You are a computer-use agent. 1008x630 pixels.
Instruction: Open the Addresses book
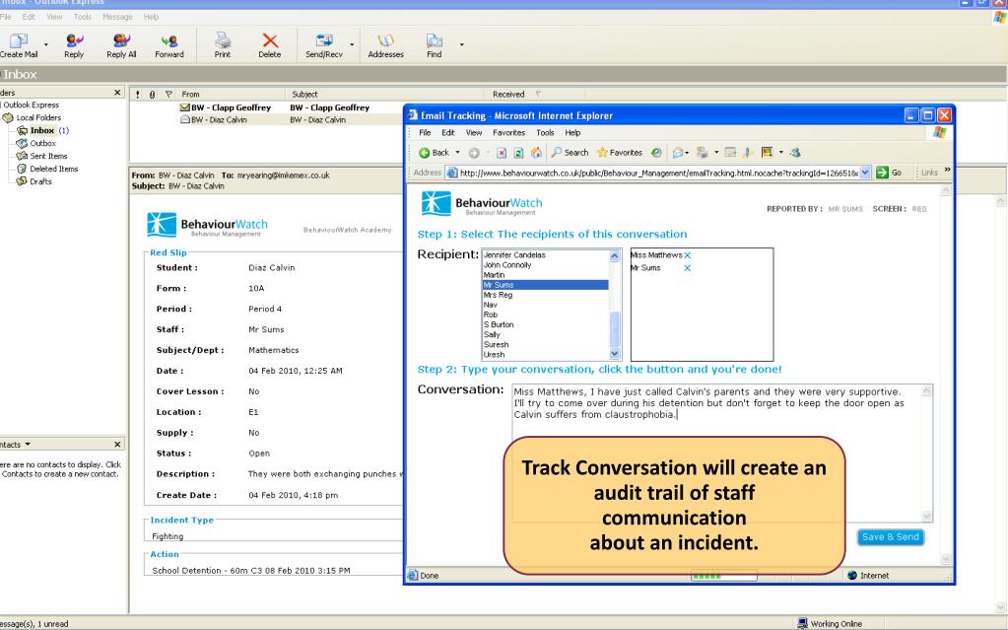coord(385,45)
